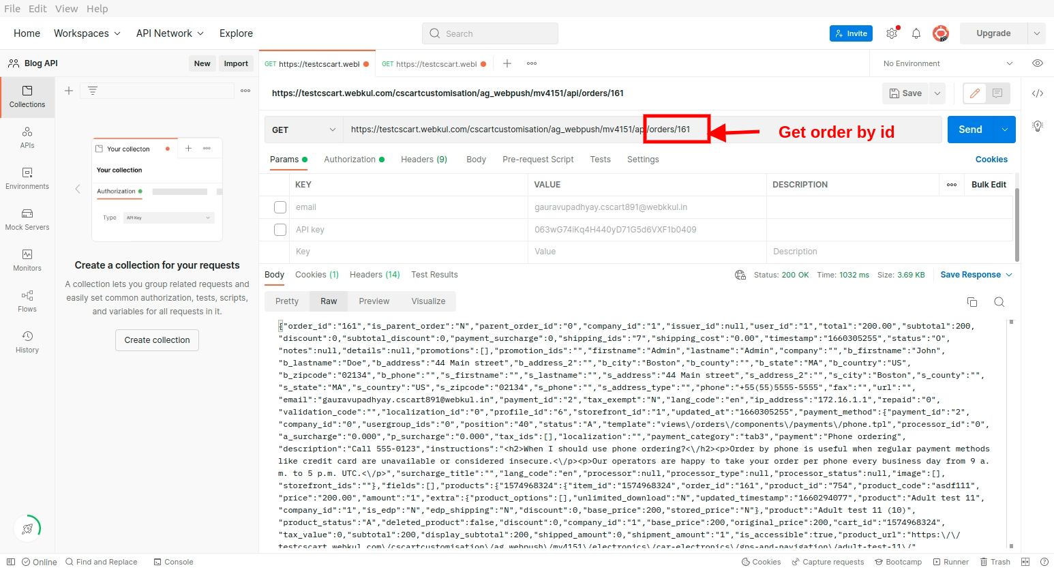Copy the response body
The image size is (1054, 570).
(972, 301)
